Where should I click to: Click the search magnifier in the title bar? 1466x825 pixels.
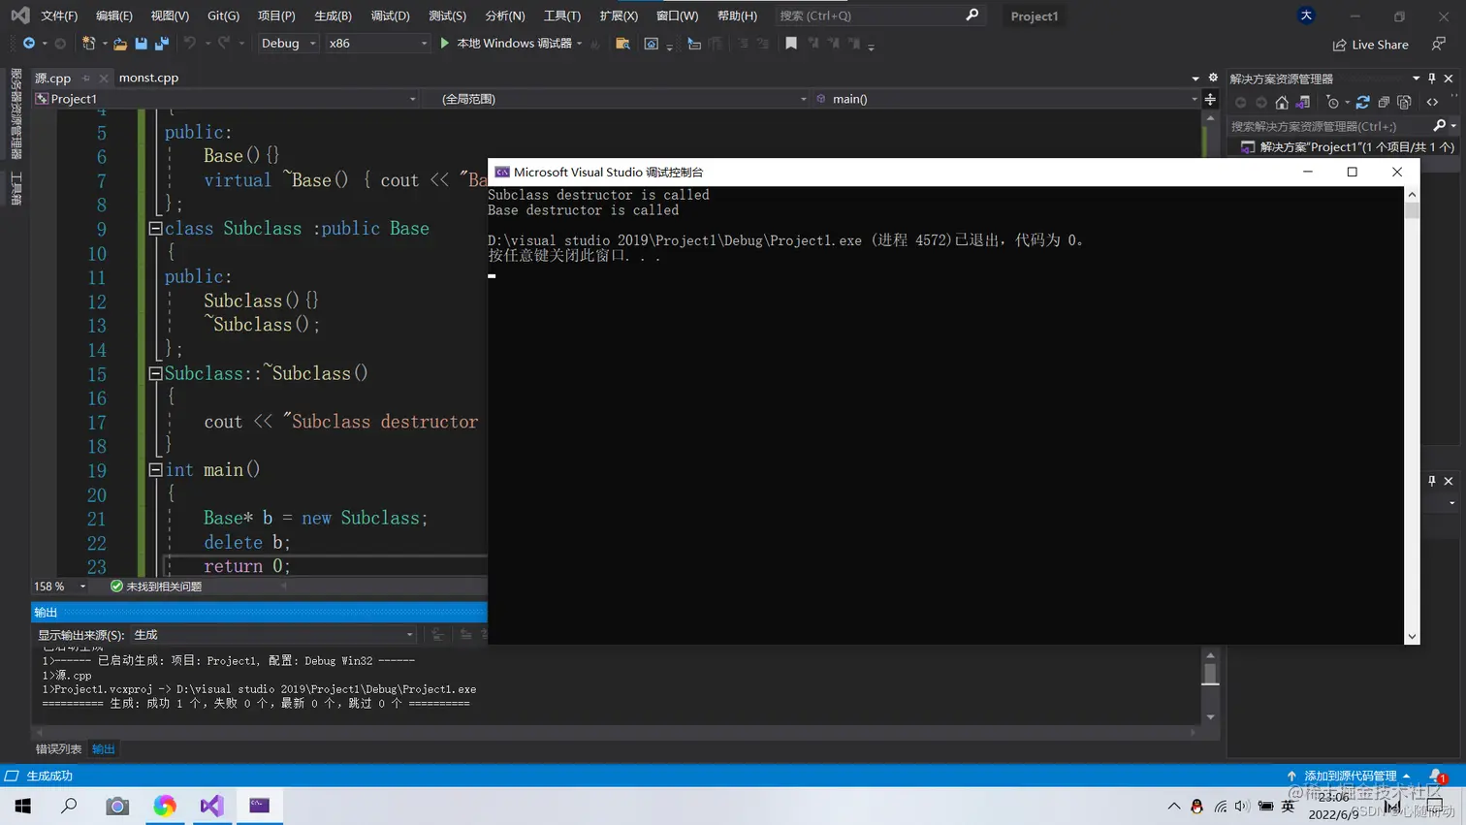972,16
